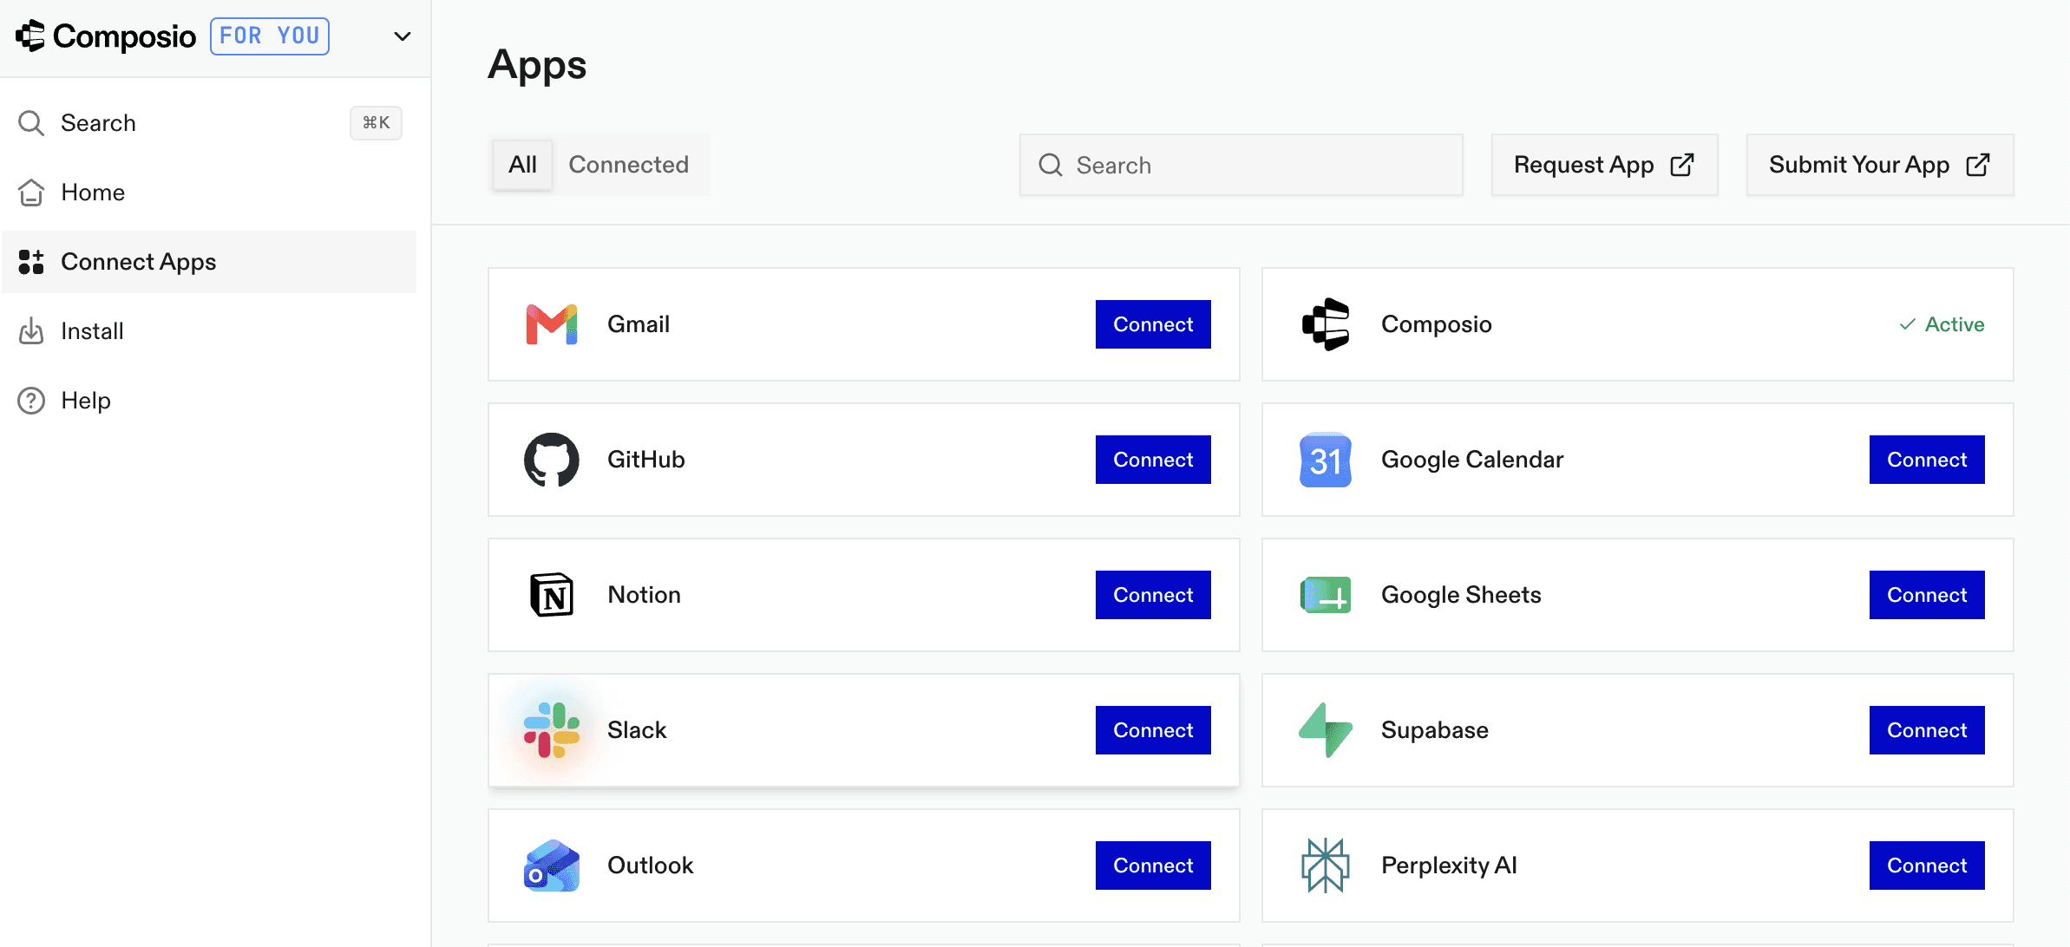Click the Request App button
2070x947 pixels.
[x=1605, y=165]
